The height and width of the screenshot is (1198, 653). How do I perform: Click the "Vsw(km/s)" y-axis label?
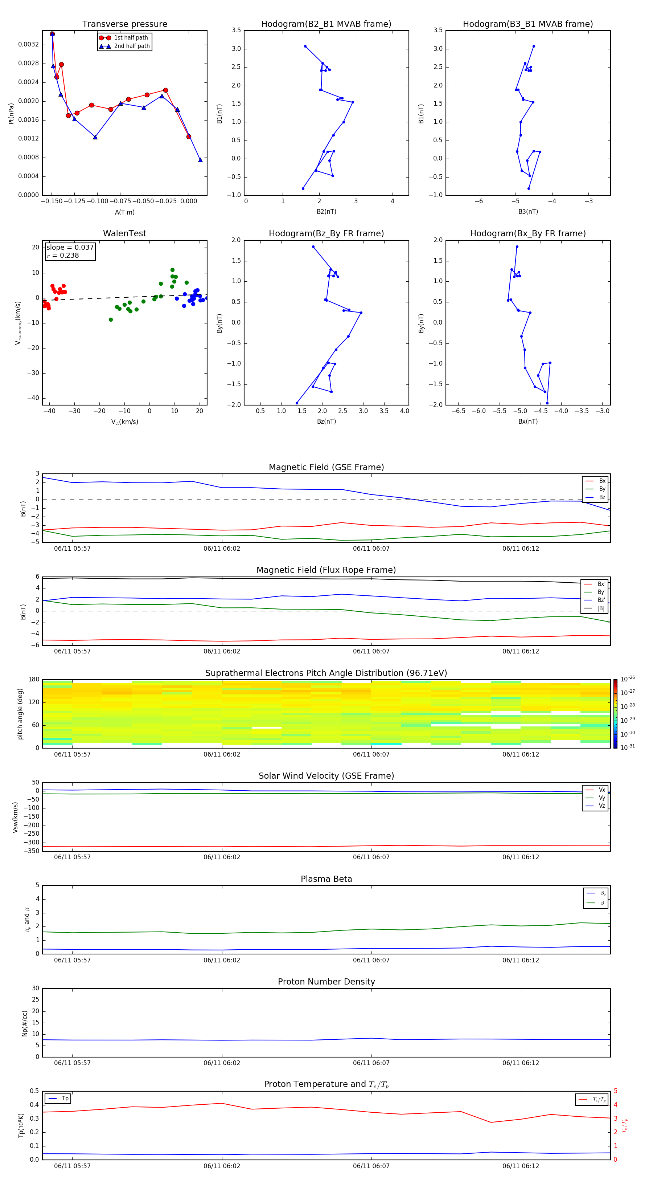(x=15, y=817)
